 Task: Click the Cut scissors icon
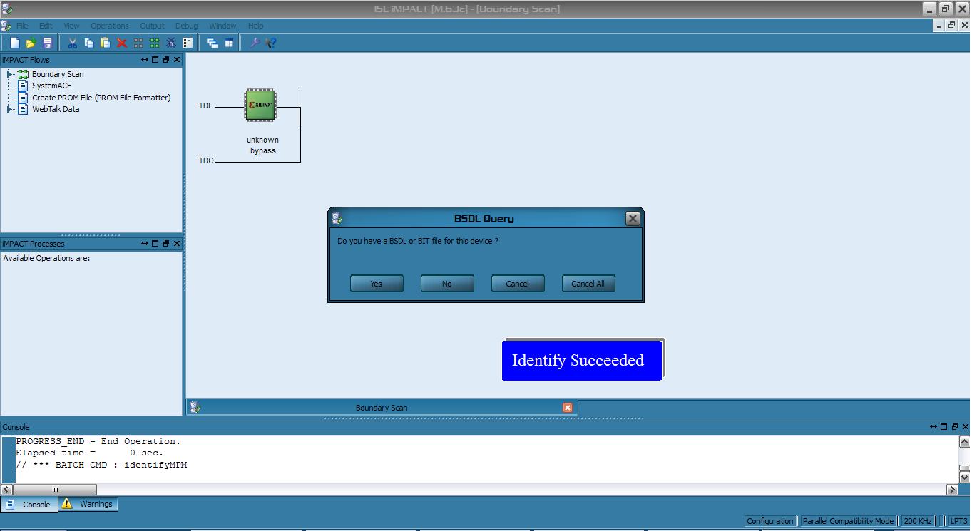72,43
